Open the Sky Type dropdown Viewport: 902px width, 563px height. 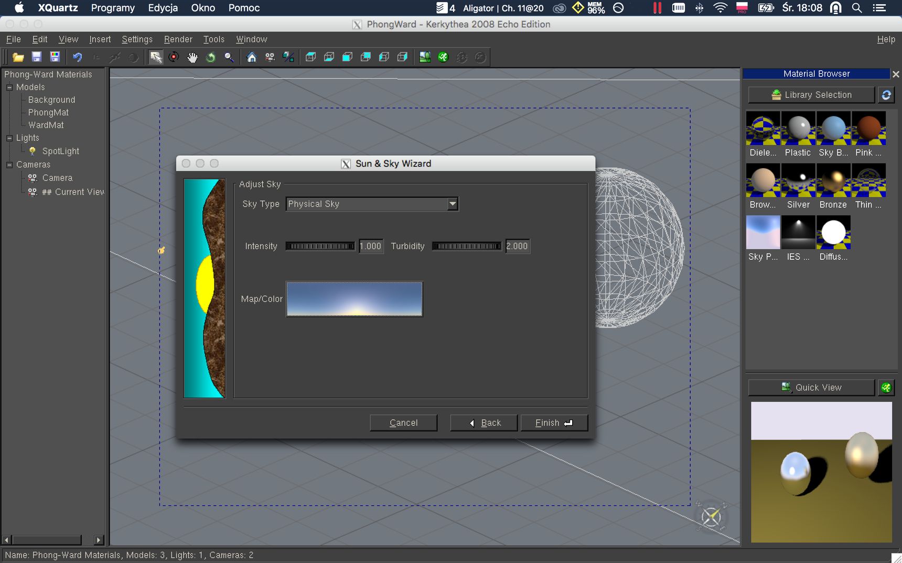(372, 204)
